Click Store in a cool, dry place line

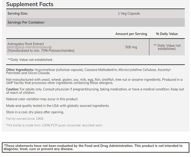click(x=35, y=112)
